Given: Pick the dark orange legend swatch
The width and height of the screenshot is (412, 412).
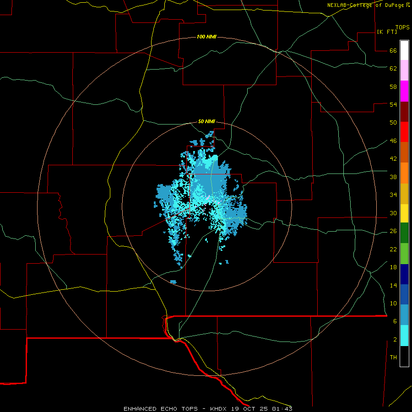Looking at the screenshot, I should [404, 152].
